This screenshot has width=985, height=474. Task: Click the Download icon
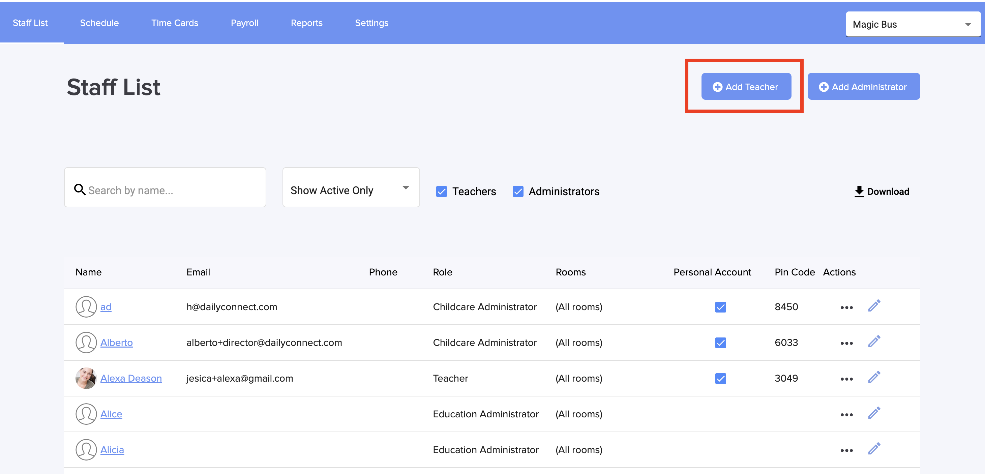(859, 191)
